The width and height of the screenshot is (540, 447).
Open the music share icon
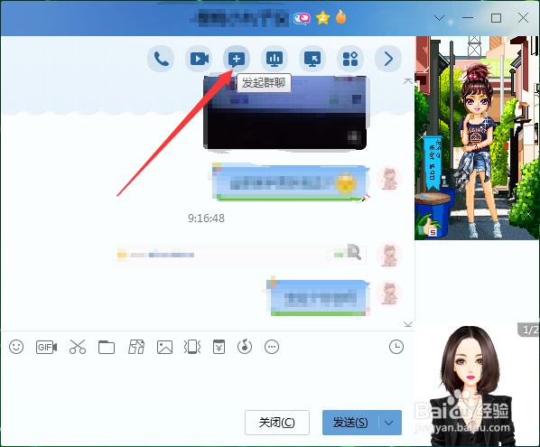245,347
